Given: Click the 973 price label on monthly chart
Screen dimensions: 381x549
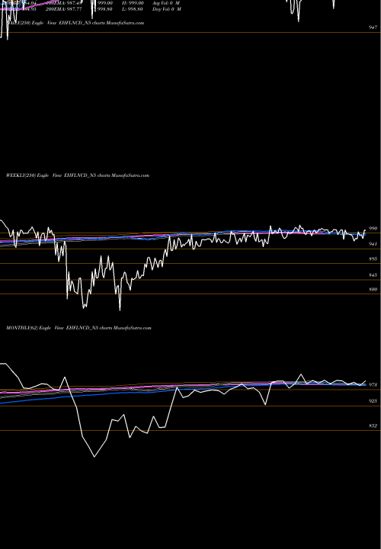Looking at the screenshot, I should click(373, 385).
